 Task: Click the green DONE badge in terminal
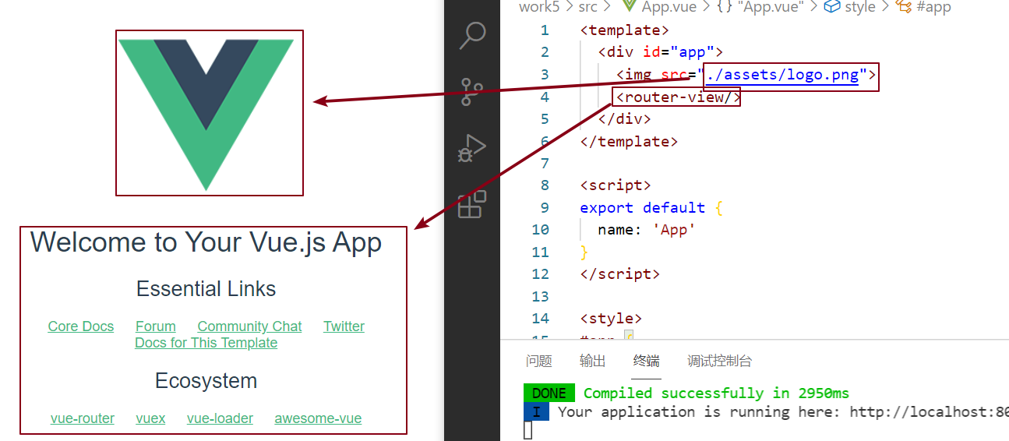[x=549, y=393]
